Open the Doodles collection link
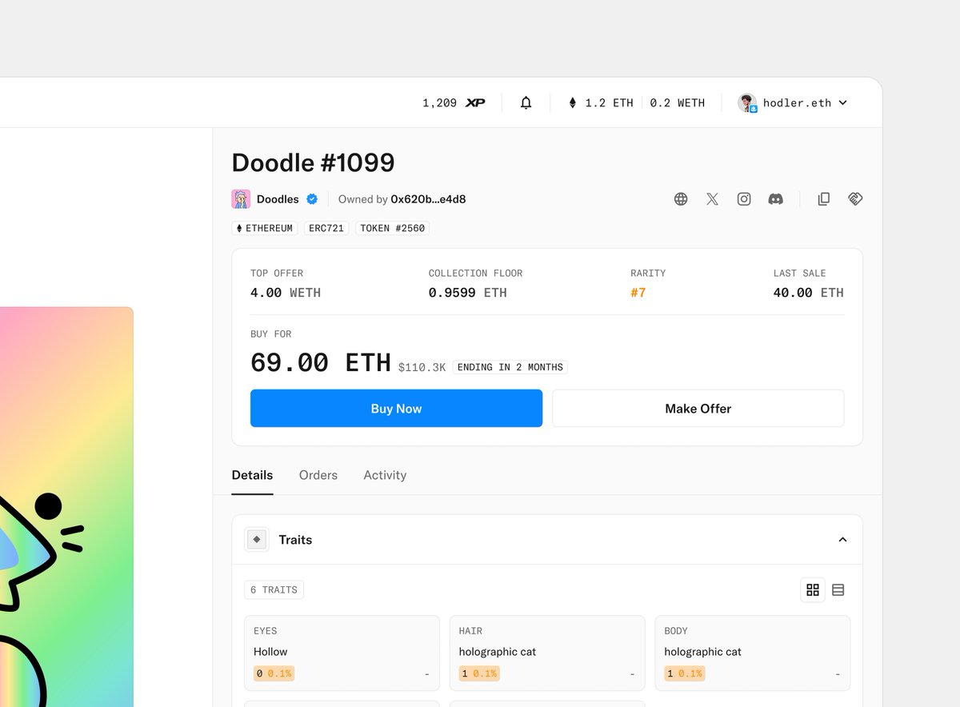The image size is (960, 707). [x=278, y=199]
